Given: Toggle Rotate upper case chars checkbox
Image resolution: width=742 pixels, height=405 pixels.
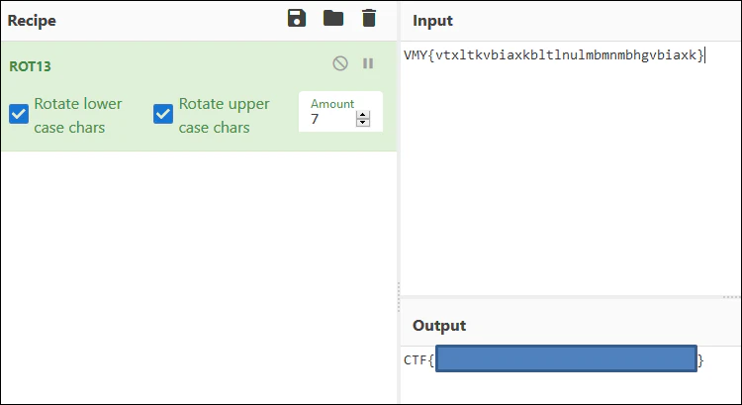Looking at the screenshot, I should click(x=163, y=114).
